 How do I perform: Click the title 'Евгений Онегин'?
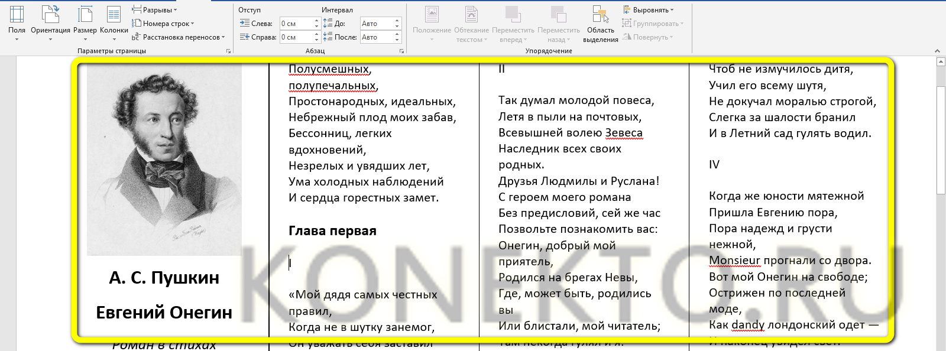(x=164, y=312)
